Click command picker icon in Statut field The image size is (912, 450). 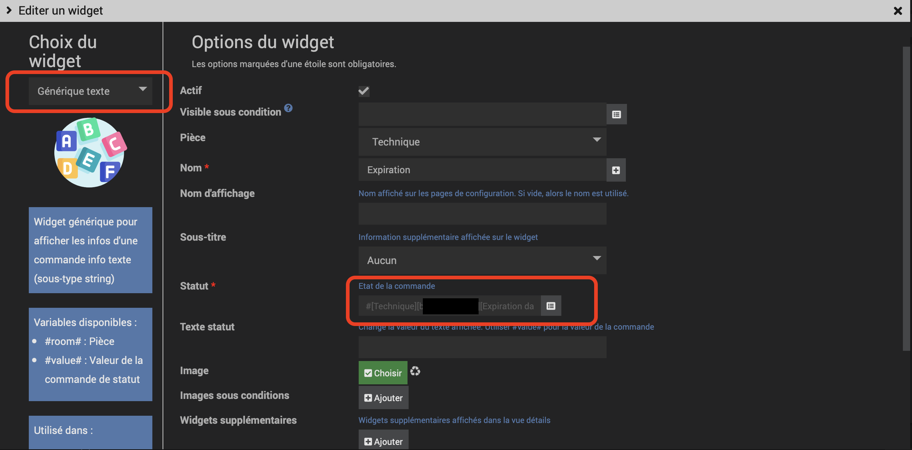(551, 306)
